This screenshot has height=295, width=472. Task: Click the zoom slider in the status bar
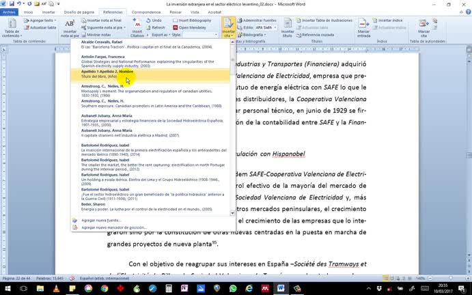click(450, 279)
